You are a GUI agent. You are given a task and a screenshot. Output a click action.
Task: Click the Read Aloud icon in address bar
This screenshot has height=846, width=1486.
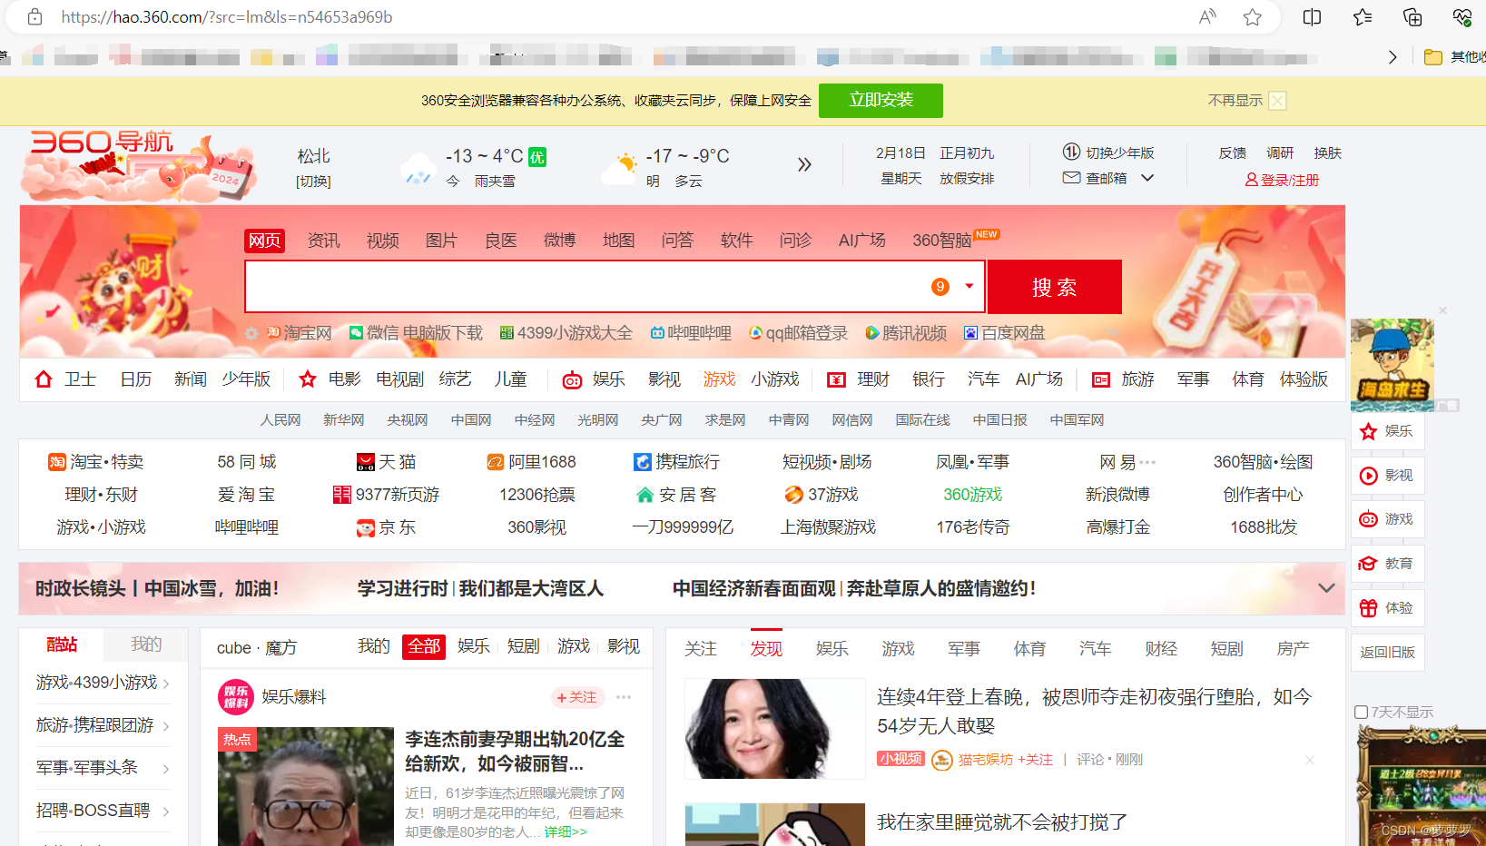1207,16
